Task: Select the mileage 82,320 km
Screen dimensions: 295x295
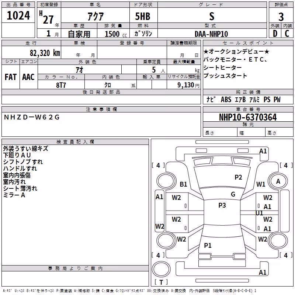Action: (45, 53)
